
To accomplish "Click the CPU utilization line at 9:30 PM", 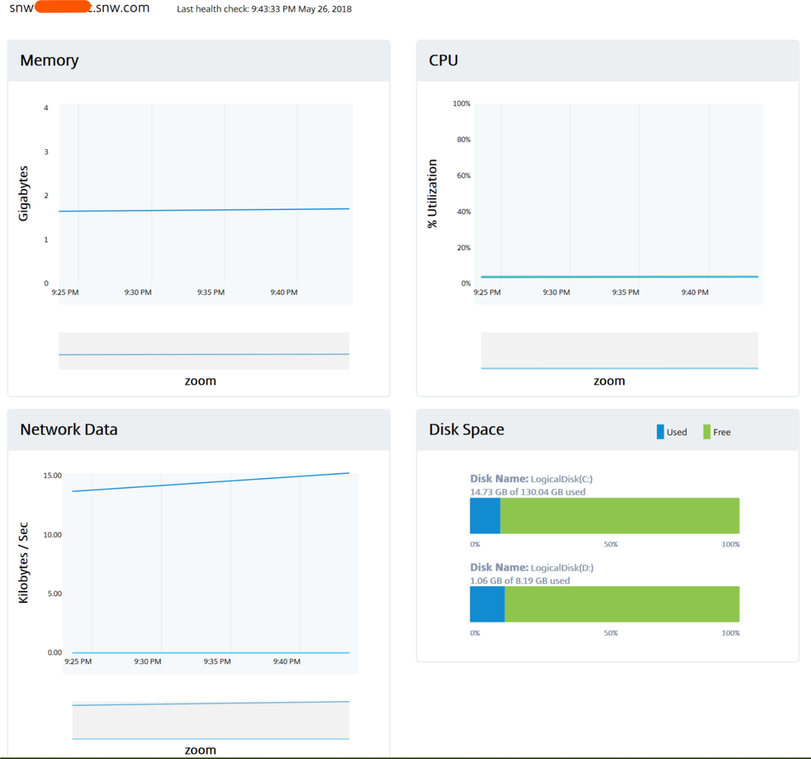I will point(556,276).
